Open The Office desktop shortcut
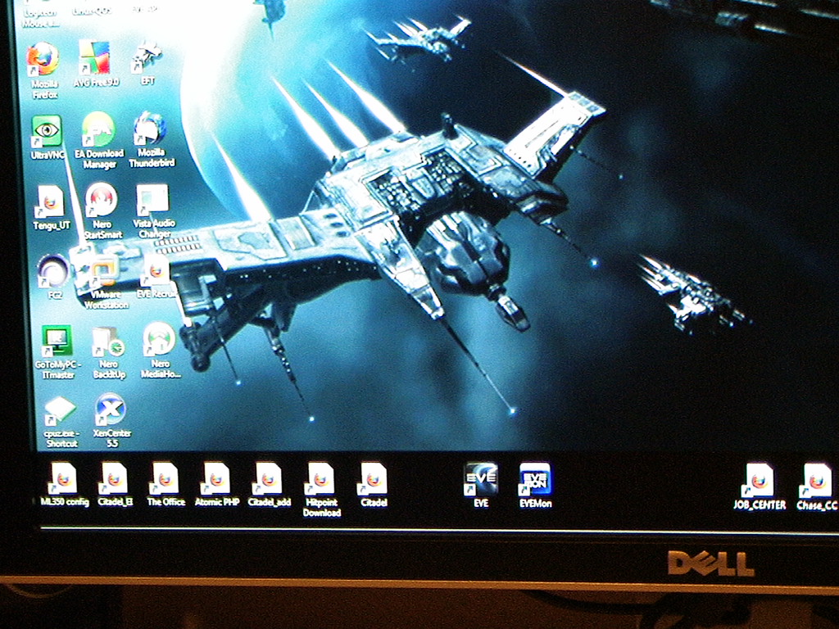The image size is (839, 629). point(166,485)
